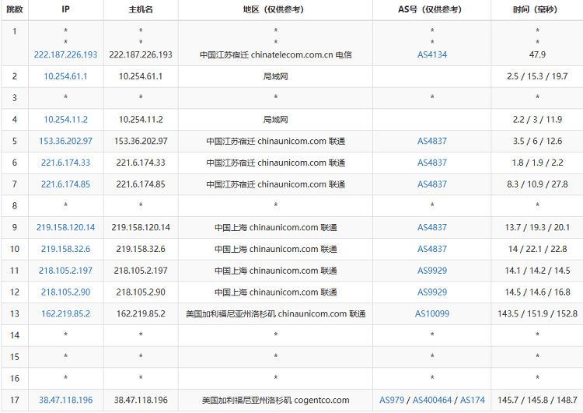Open AS9929 link in hop 12 row
This screenshot has height=413, width=583.
click(x=432, y=292)
